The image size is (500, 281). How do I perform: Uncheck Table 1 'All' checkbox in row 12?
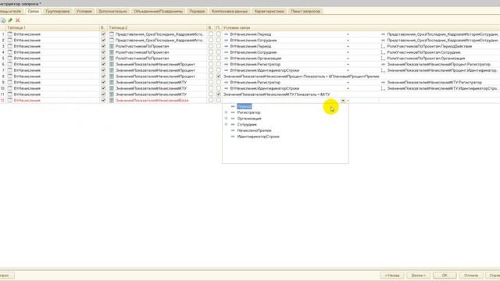(103, 101)
